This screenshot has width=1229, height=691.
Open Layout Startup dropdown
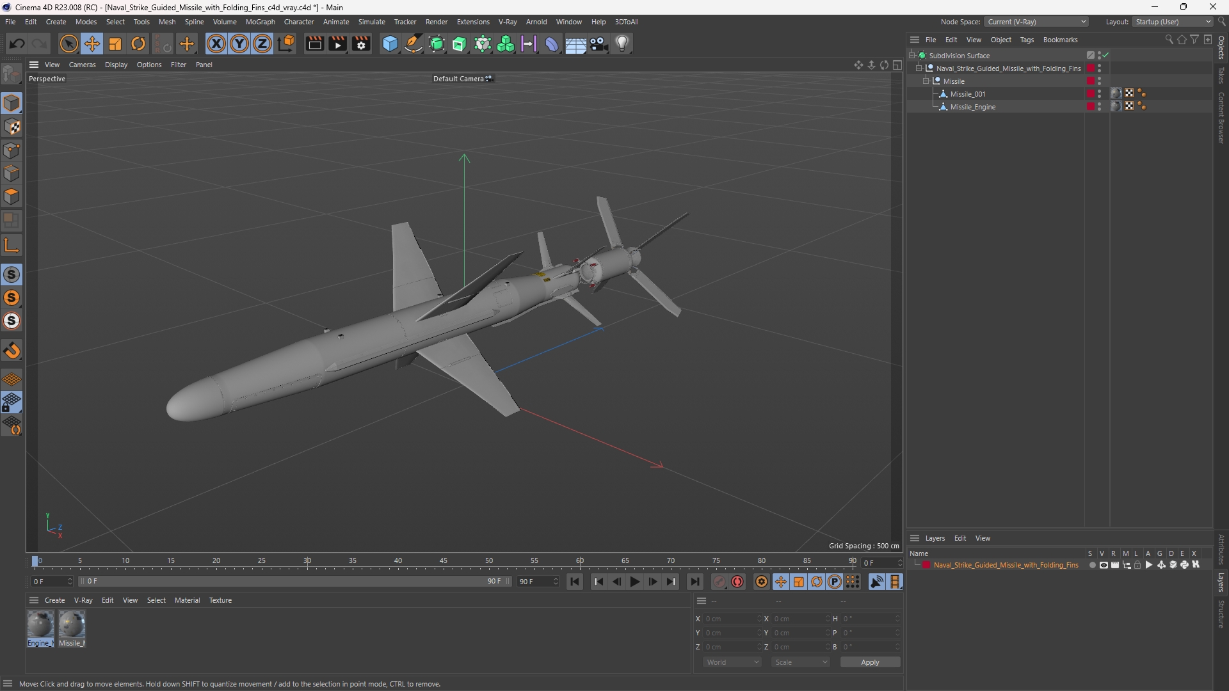(x=1173, y=22)
